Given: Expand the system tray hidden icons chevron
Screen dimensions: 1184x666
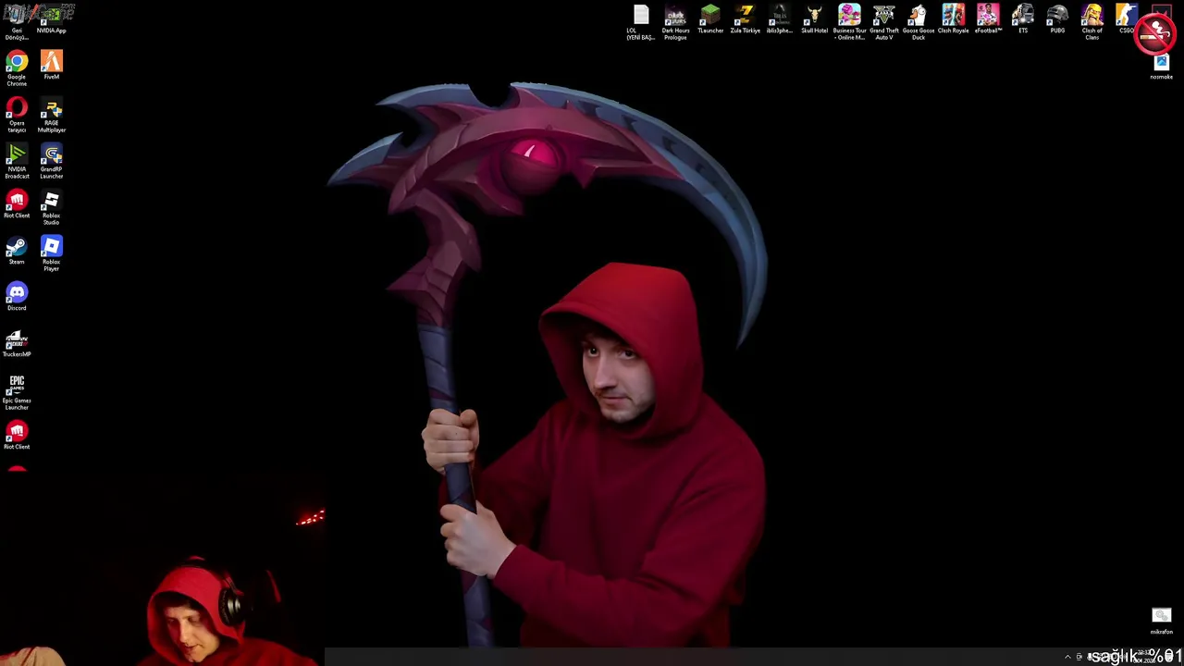Looking at the screenshot, I should [1067, 657].
